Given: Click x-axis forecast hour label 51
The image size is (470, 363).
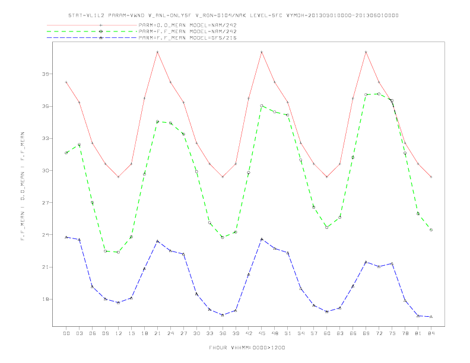Looking at the screenshot, I should [288, 333].
